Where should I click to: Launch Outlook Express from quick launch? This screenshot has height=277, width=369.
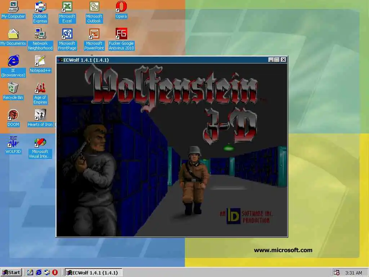[47, 273]
